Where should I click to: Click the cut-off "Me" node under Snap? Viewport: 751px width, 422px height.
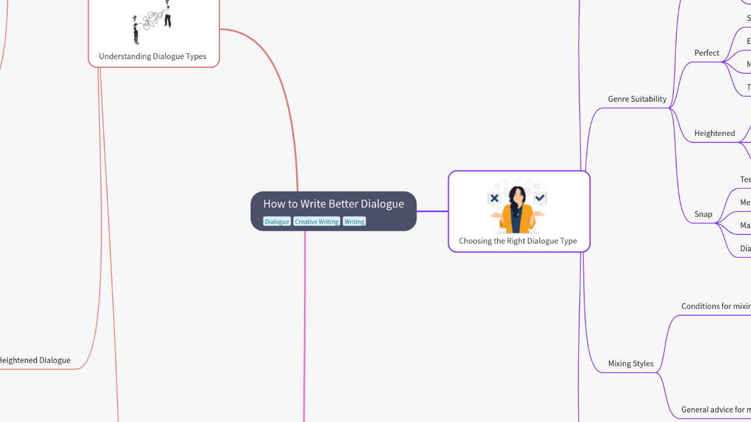[x=745, y=202]
